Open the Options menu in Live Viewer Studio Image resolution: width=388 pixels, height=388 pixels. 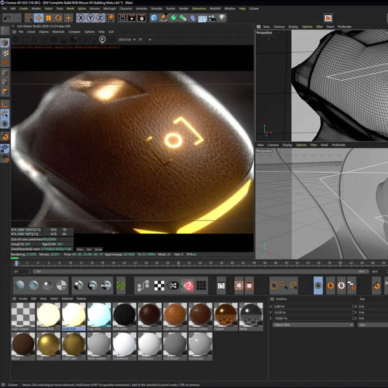click(x=90, y=32)
